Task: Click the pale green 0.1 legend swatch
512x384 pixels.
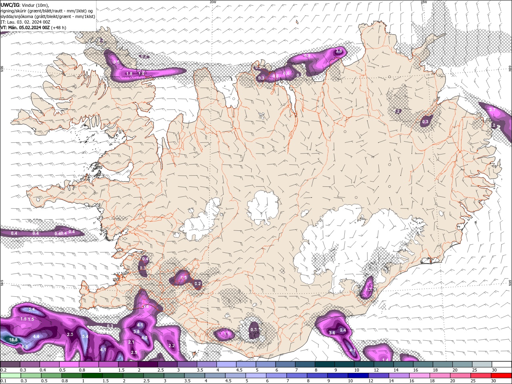Action: tap(10, 376)
